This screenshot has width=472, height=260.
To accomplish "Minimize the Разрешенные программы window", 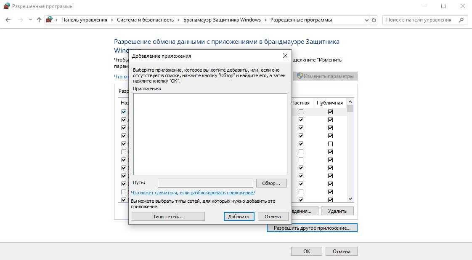I will (x=424, y=6).
